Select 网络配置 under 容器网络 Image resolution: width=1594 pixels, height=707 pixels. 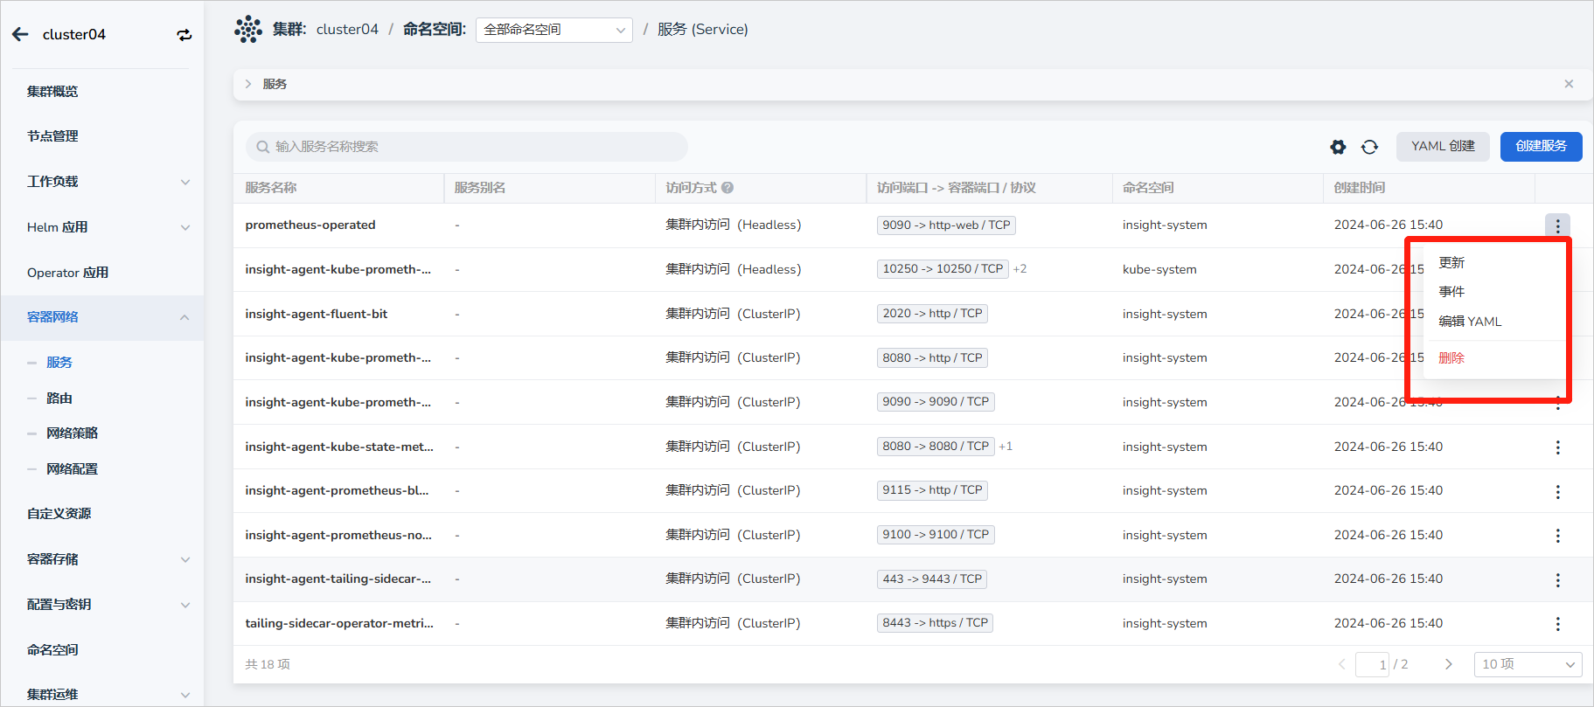point(72,469)
